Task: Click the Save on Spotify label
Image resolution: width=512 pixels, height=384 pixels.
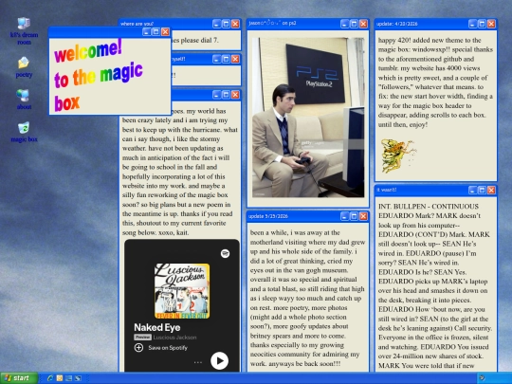Action: click(168, 348)
